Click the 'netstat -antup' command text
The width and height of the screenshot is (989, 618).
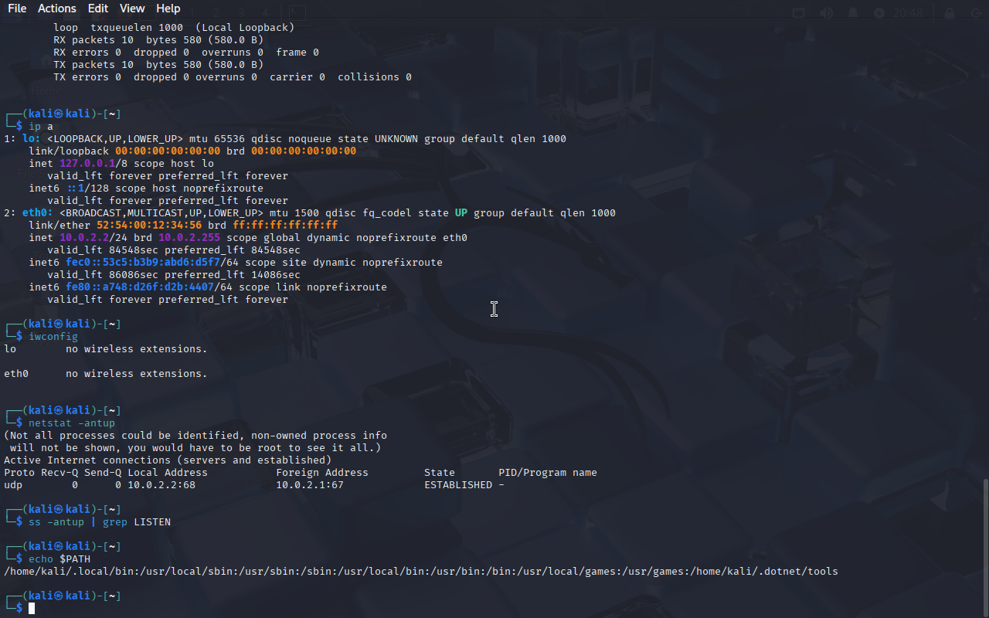pyautogui.click(x=72, y=423)
